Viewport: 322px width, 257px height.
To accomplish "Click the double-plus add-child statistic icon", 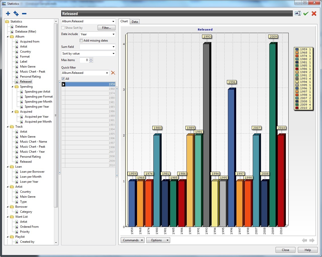I will pyautogui.click(x=16, y=14).
